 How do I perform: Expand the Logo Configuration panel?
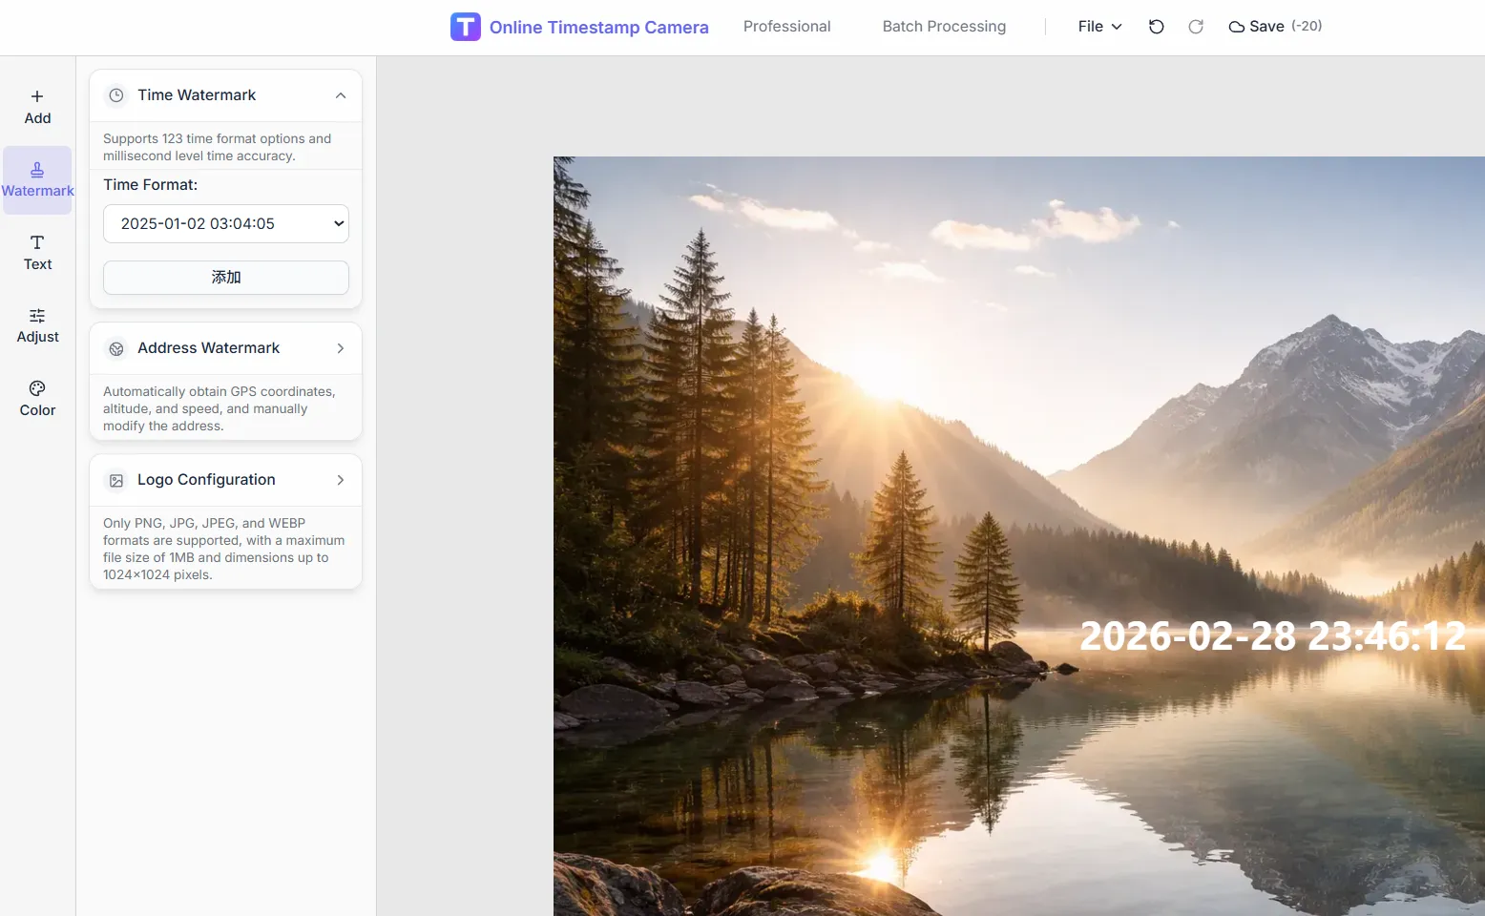(x=341, y=480)
